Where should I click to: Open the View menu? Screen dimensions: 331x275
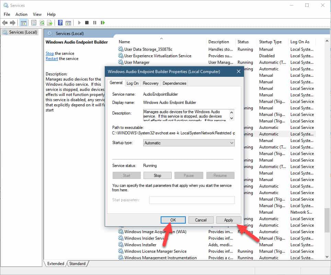pyautogui.click(x=37, y=14)
